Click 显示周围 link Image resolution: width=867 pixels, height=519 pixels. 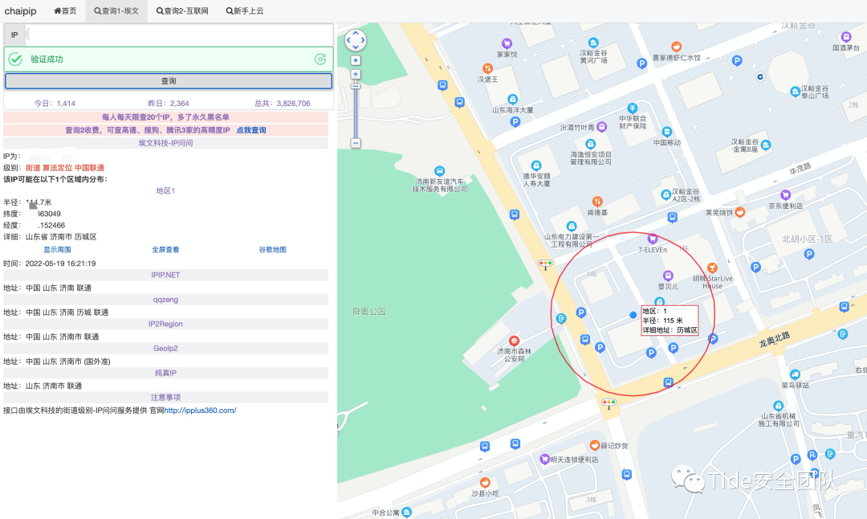pos(57,250)
